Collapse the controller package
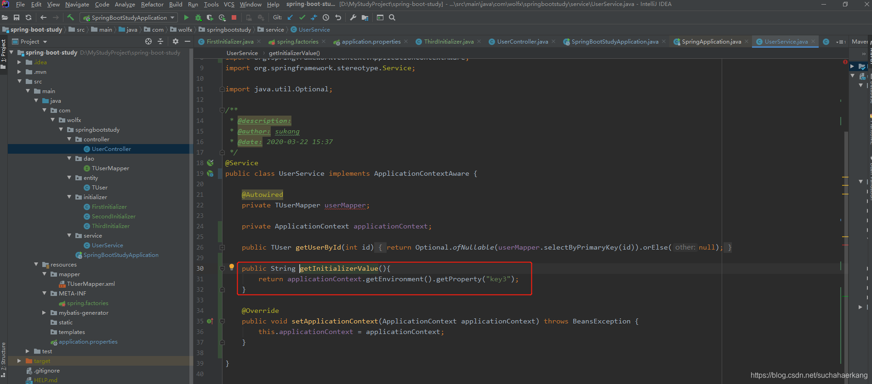 (69, 139)
